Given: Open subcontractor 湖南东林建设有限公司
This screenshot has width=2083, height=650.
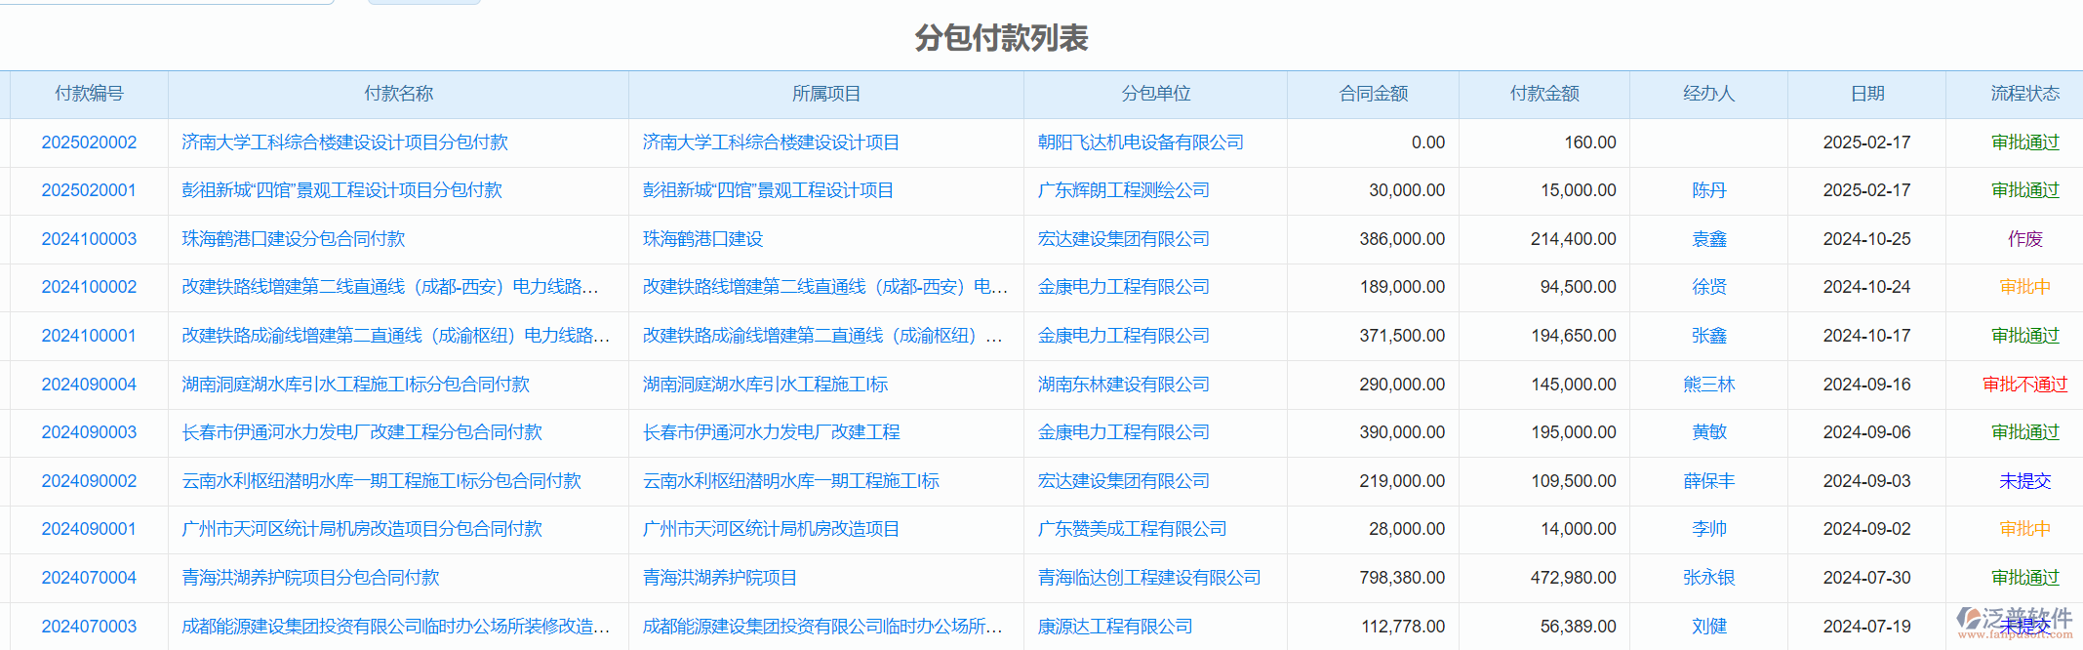Looking at the screenshot, I should [x=1124, y=385].
